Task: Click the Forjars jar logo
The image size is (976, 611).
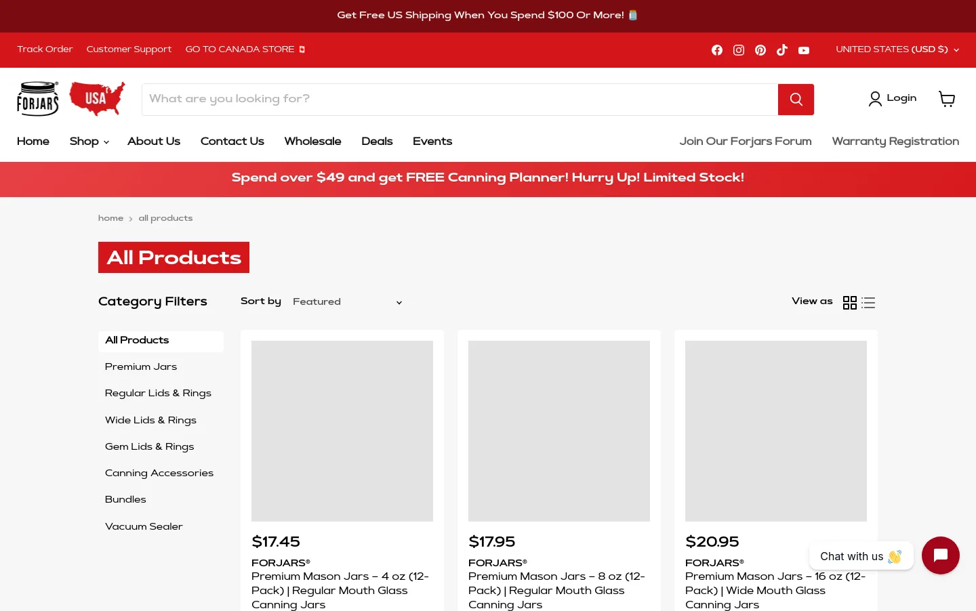Action: point(38,99)
